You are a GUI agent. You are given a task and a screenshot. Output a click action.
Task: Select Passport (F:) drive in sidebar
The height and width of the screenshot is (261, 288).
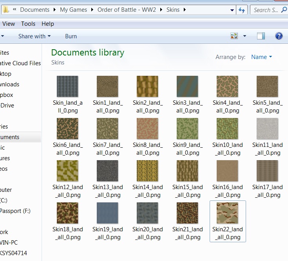[x=16, y=211]
